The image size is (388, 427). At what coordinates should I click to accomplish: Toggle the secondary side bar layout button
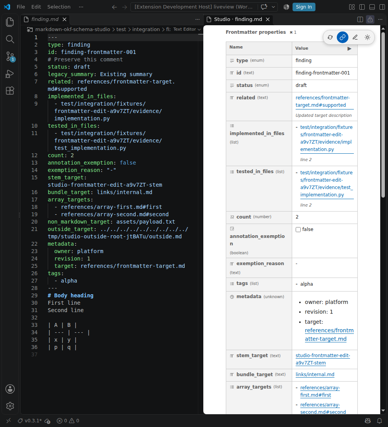tap(382, 7)
